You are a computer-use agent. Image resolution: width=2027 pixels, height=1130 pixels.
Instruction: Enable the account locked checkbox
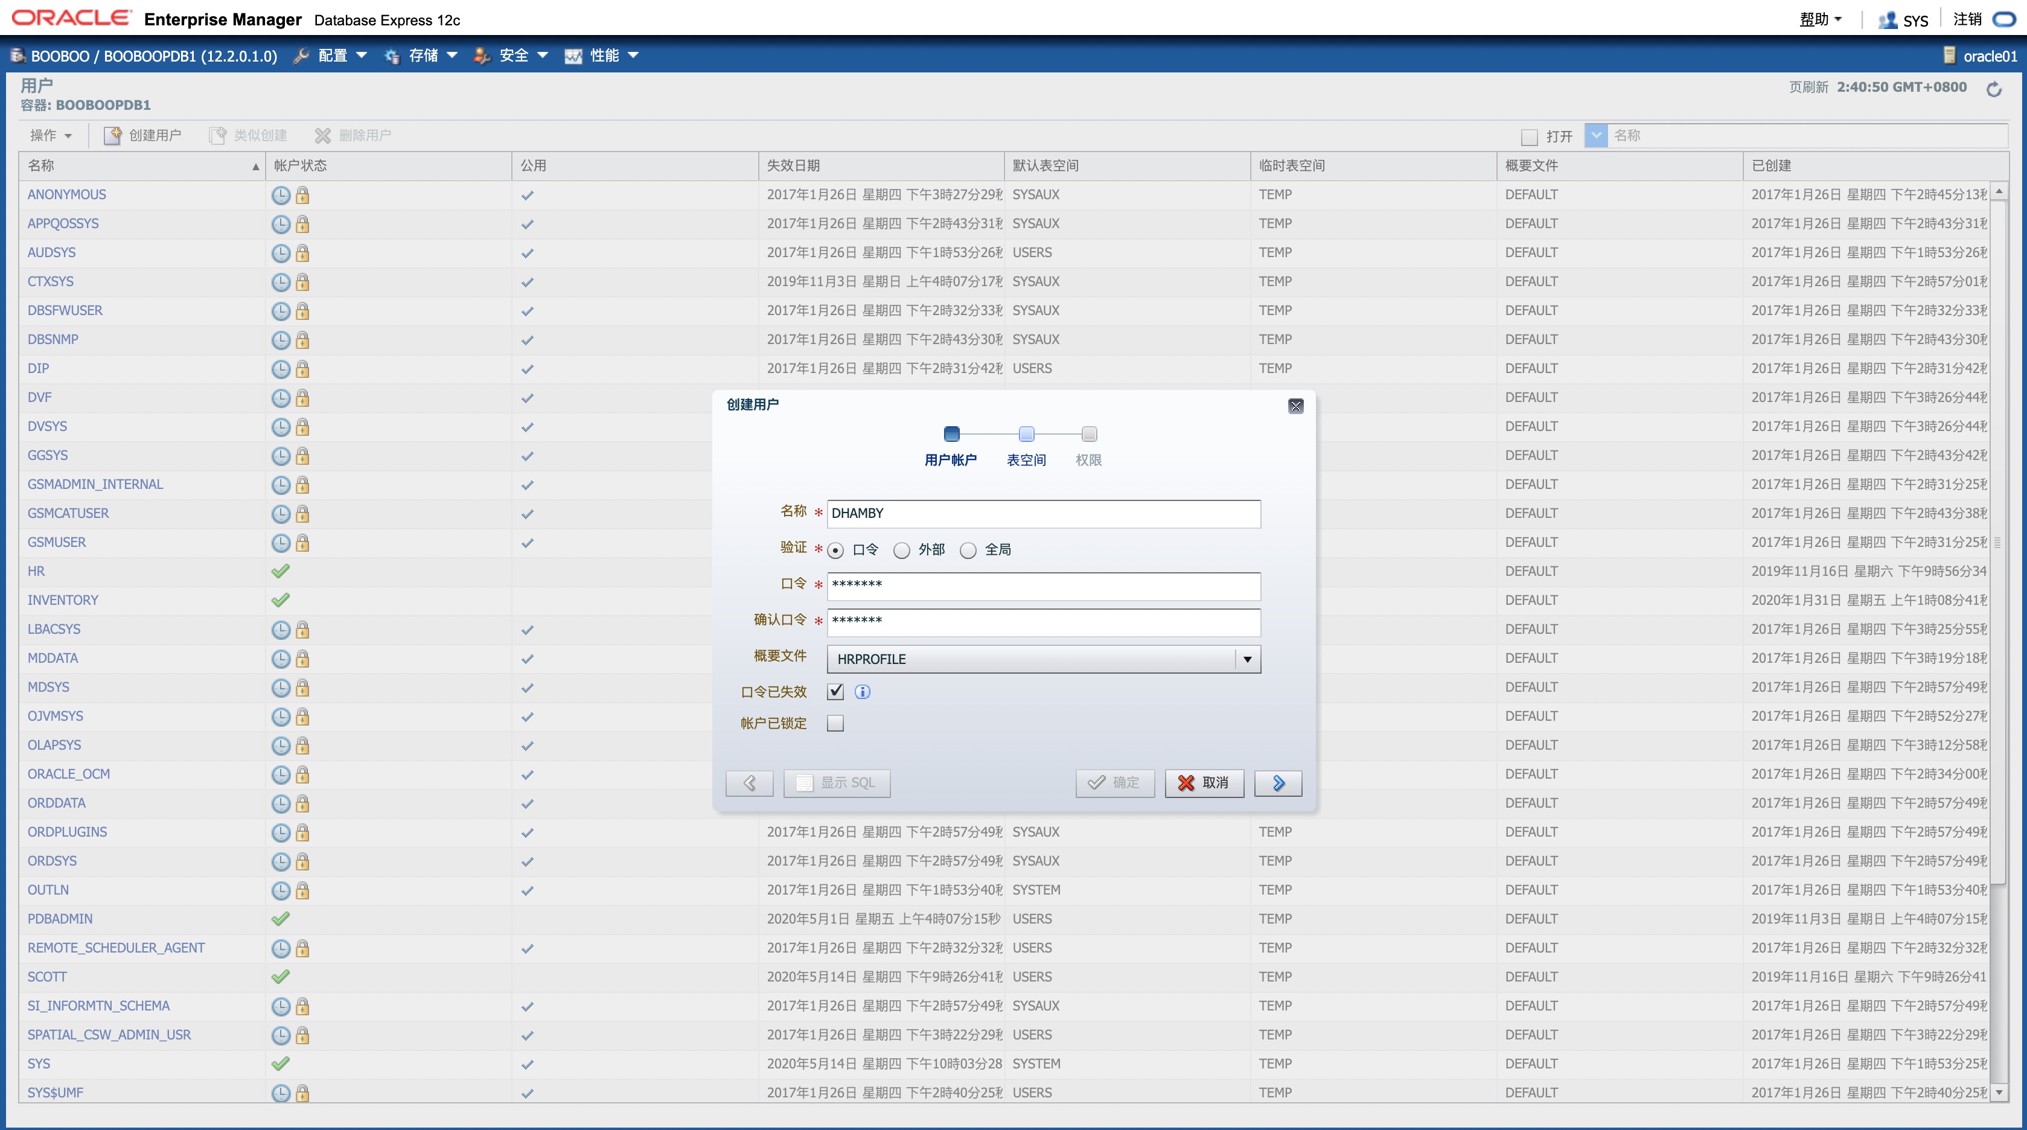[835, 723]
